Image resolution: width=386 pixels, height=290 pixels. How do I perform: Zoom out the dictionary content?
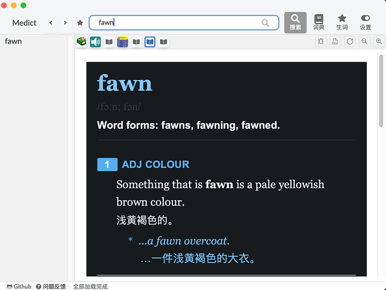click(x=364, y=41)
